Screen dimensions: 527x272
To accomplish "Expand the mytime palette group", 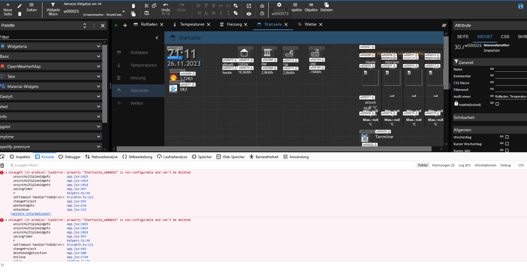I will tap(51, 137).
